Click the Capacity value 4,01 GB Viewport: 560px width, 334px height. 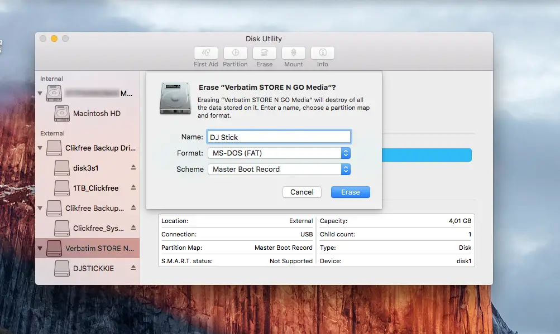point(460,221)
